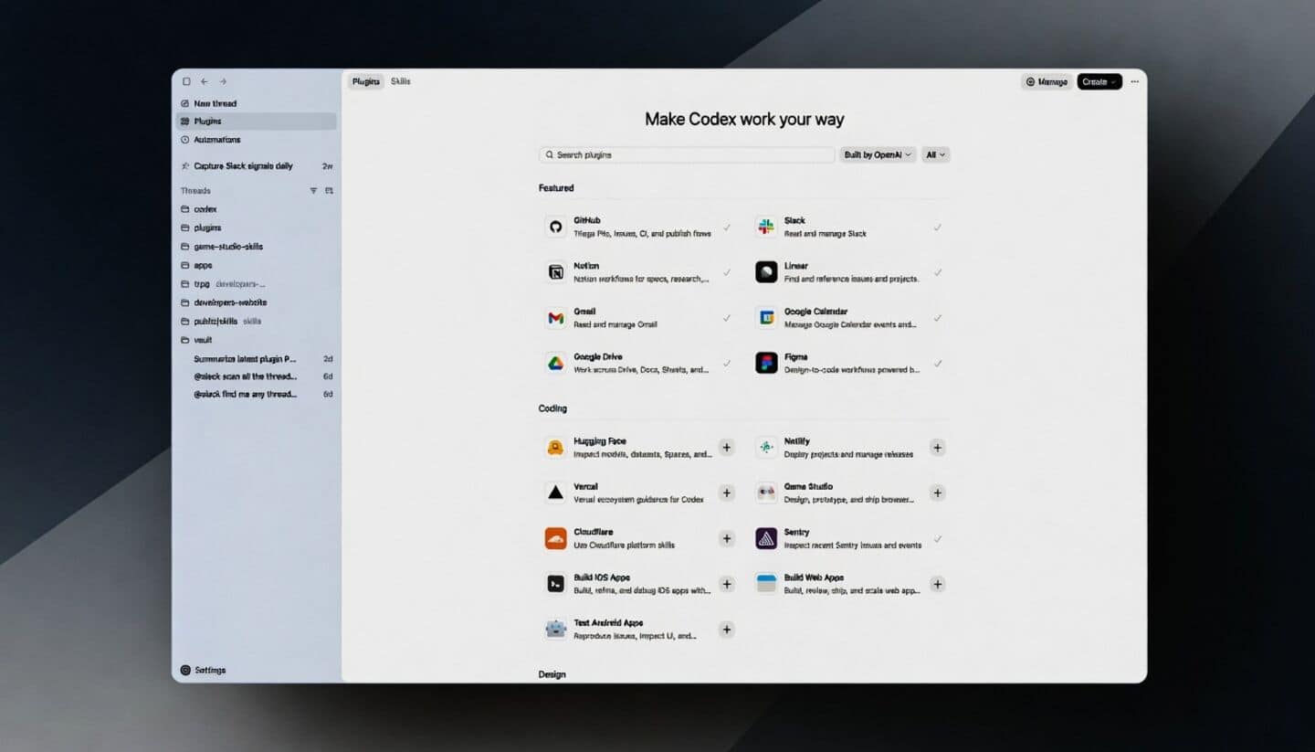Select the Linear plugin icon
This screenshot has height=752, width=1315.
(x=766, y=272)
